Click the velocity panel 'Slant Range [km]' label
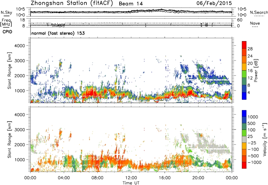The height and width of the screenshot is (185, 268). [x=9, y=140]
